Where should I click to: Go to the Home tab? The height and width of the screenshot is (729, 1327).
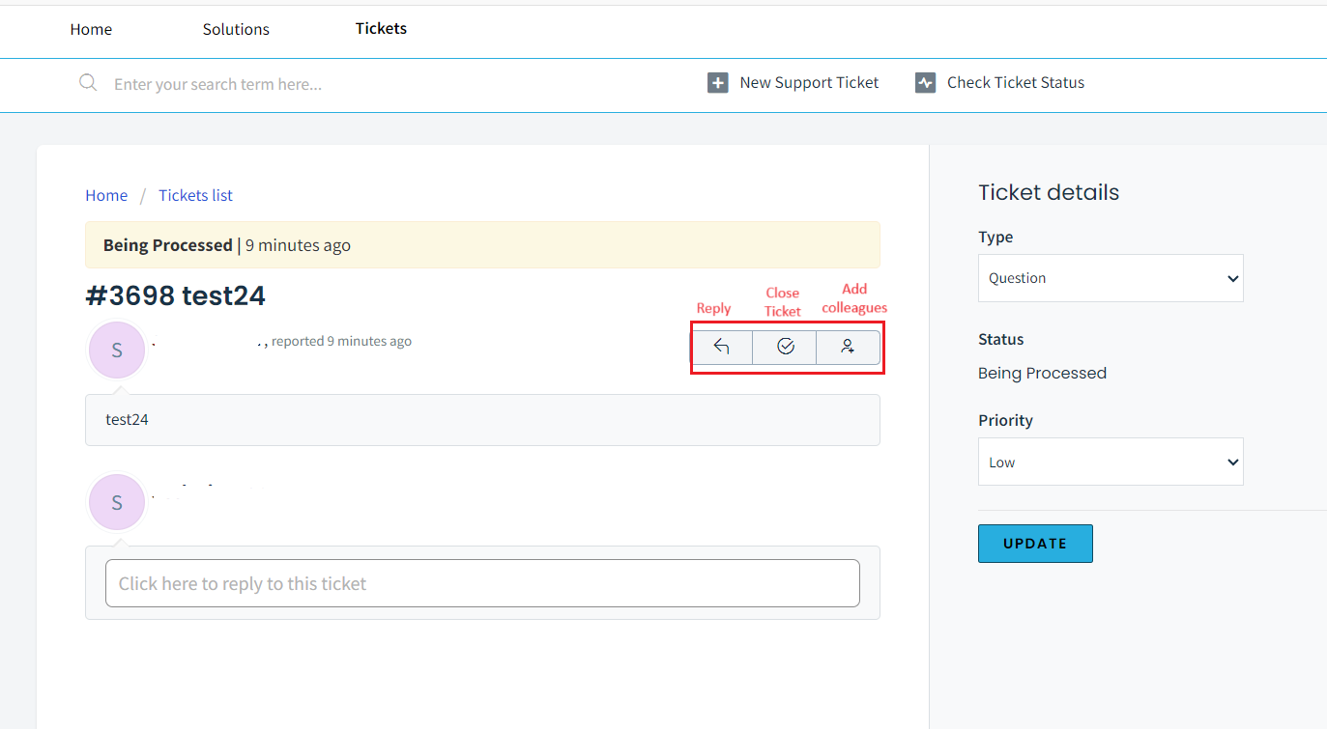pos(91,29)
